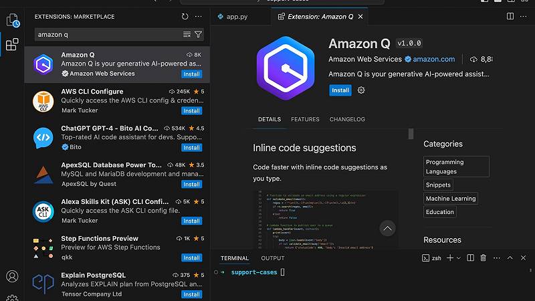Screen dimensions: 535x301
Task: Open terminal panel more actions
Action: pos(497,258)
